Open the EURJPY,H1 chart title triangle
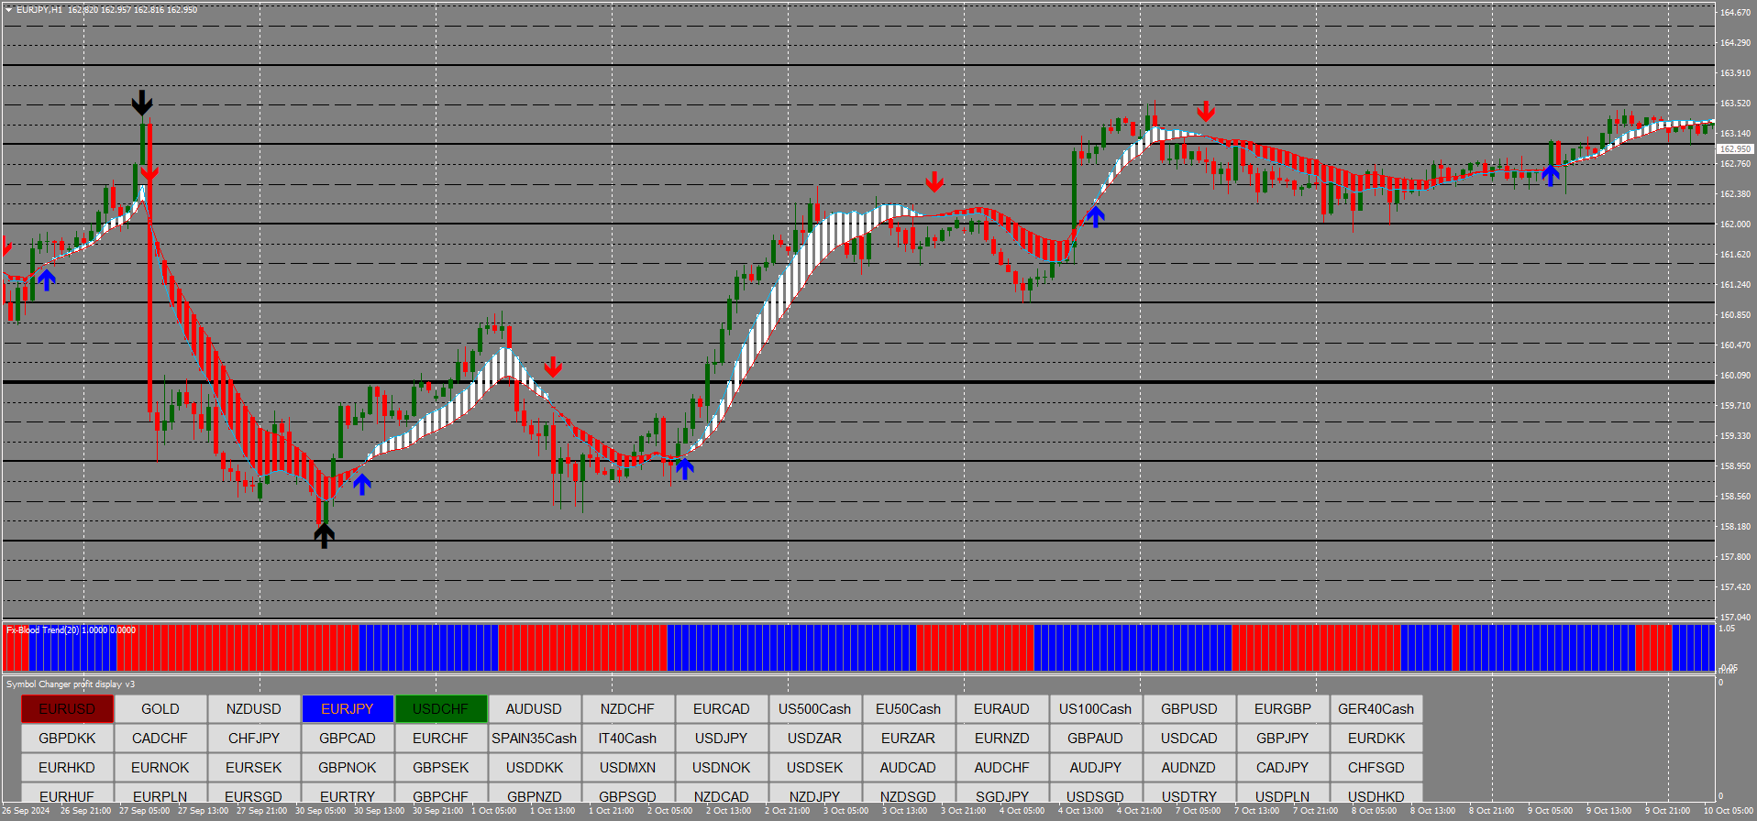Image resolution: width=1757 pixels, height=821 pixels. (x=8, y=10)
